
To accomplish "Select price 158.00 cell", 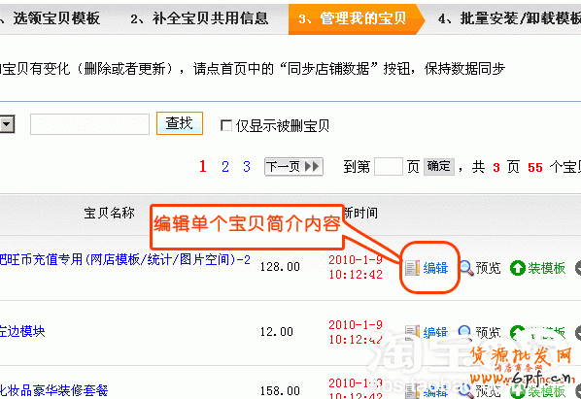I will tap(280, 391).
